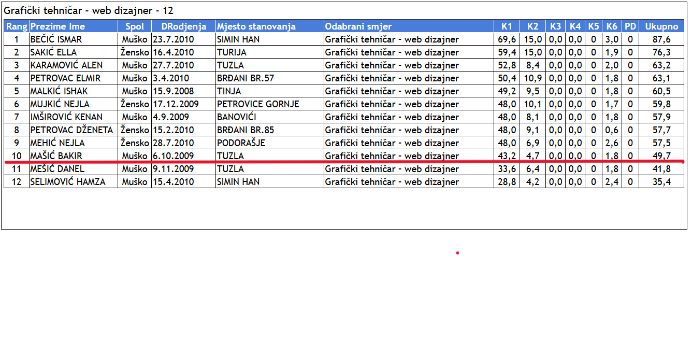The width and height of the screenshot is (692, 356).
Task: Select the name PETROVAC ELMIR
Action: (x=65, y=78)
